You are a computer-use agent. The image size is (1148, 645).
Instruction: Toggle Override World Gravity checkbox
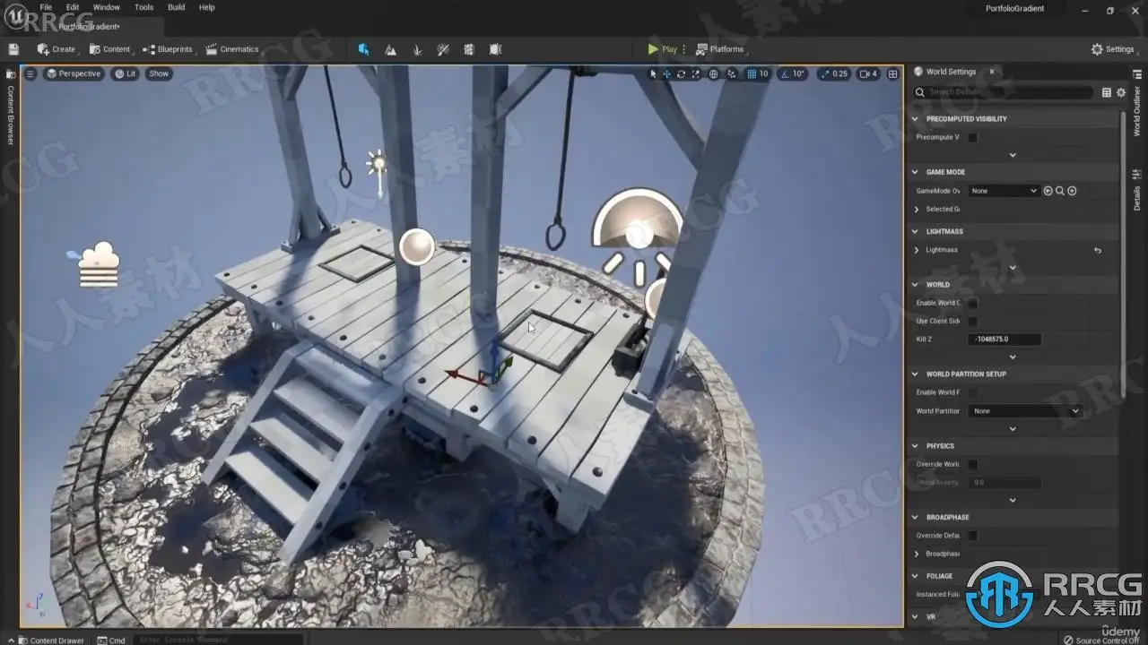973,464
